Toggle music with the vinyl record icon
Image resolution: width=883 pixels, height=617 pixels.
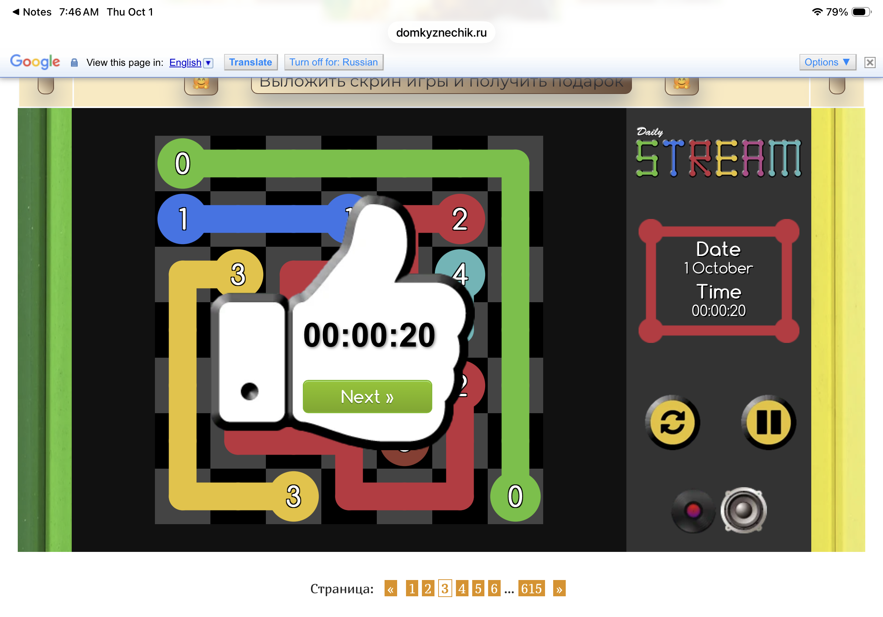[x=693, y=511]
